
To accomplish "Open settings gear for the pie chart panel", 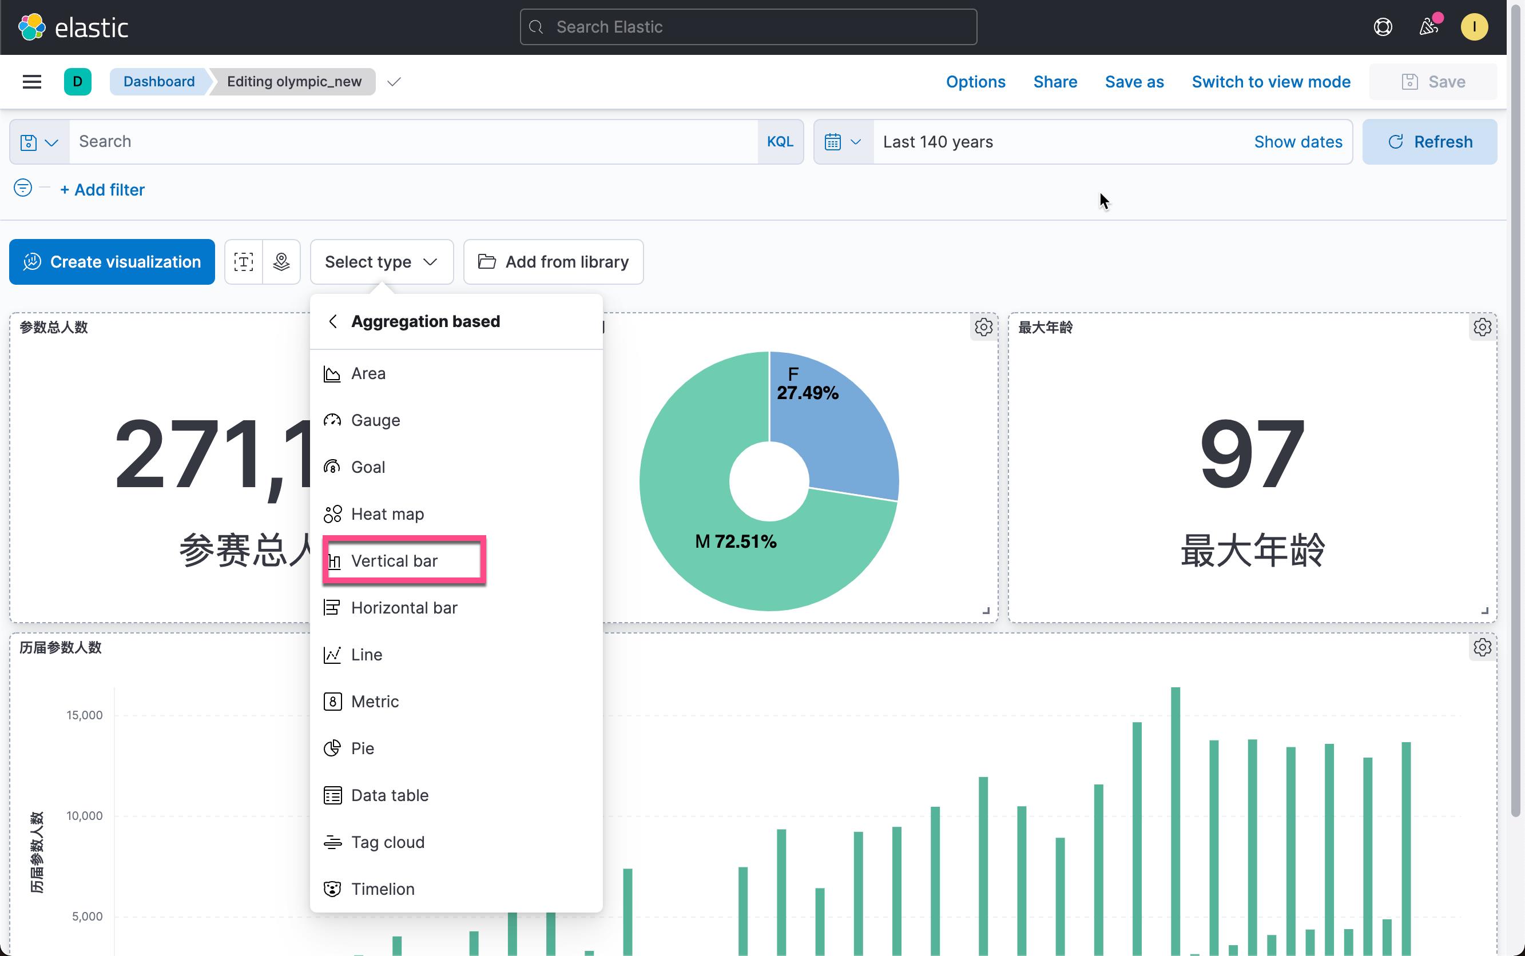I will coord(983,327).
